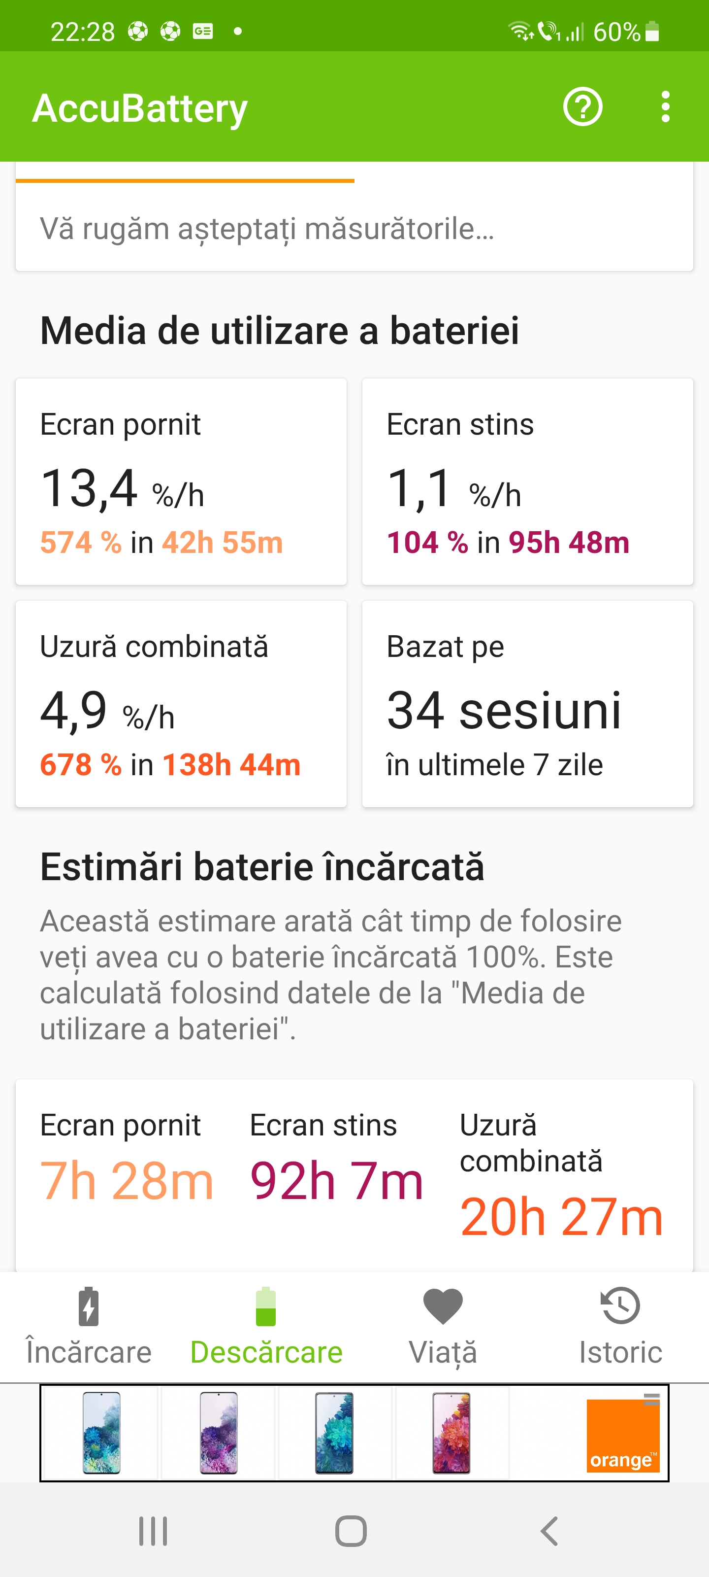The height and width of the screenshot is (1577, 709).
Task: Switch to the Încărcare tab
Action: point(89,1325)
